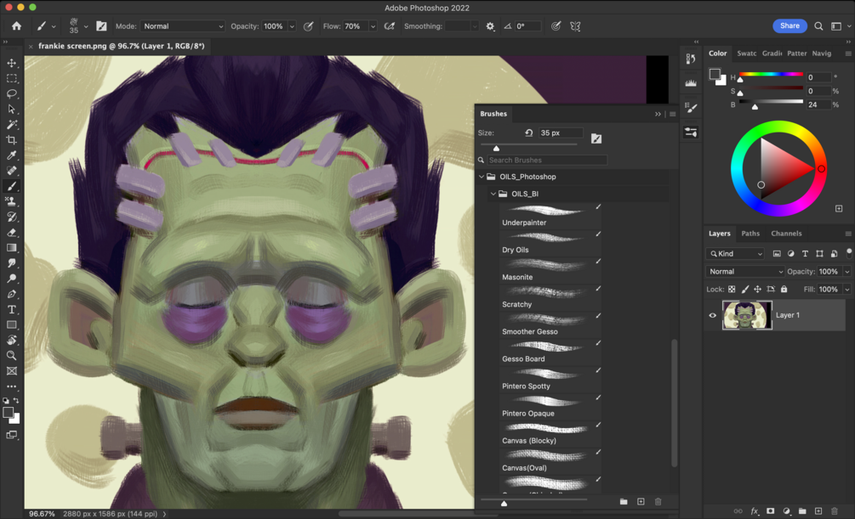The width and height of the screenshot is (855, 519).
Task: Open the brush preset picker dropdown
Action: point(86,26)
